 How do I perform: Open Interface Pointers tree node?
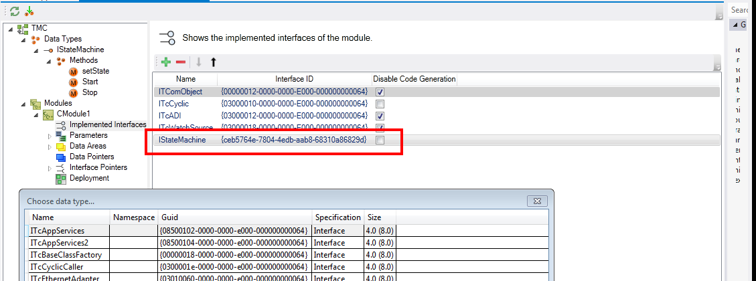coord(98,167)
